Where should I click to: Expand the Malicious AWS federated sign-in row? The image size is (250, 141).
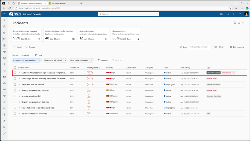click(x=19, y=73)
